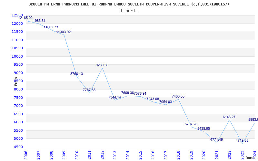Select data label 7403.05
The image size is (258, 161).
(x=178, y=96)
